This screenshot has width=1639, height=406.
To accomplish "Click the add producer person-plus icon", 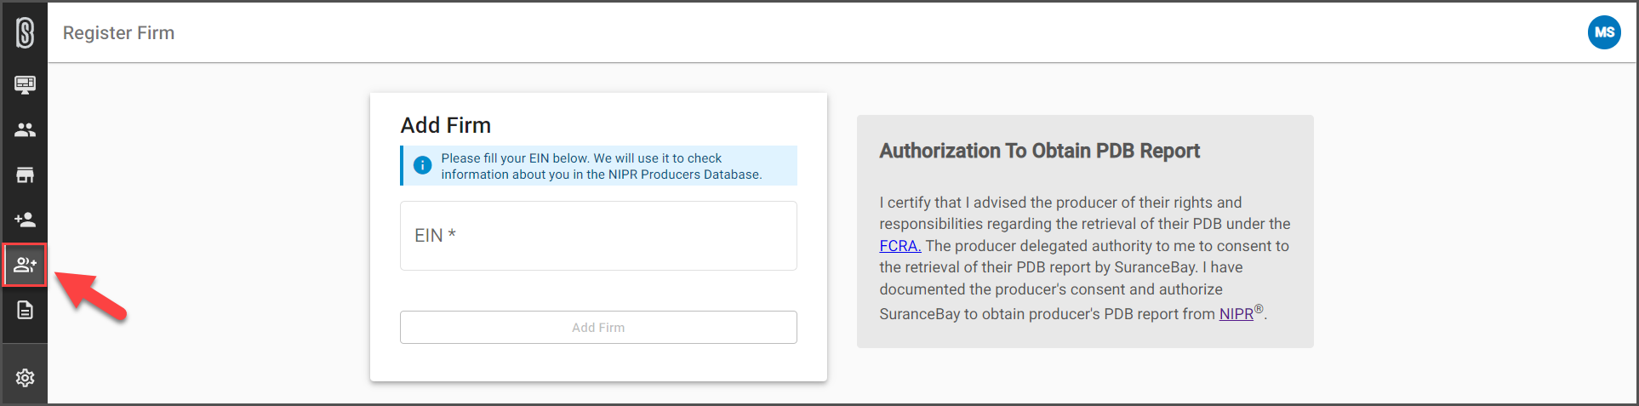I will [25, 220].
